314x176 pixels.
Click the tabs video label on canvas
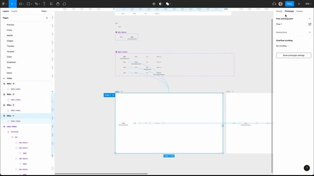coord(122,52)
